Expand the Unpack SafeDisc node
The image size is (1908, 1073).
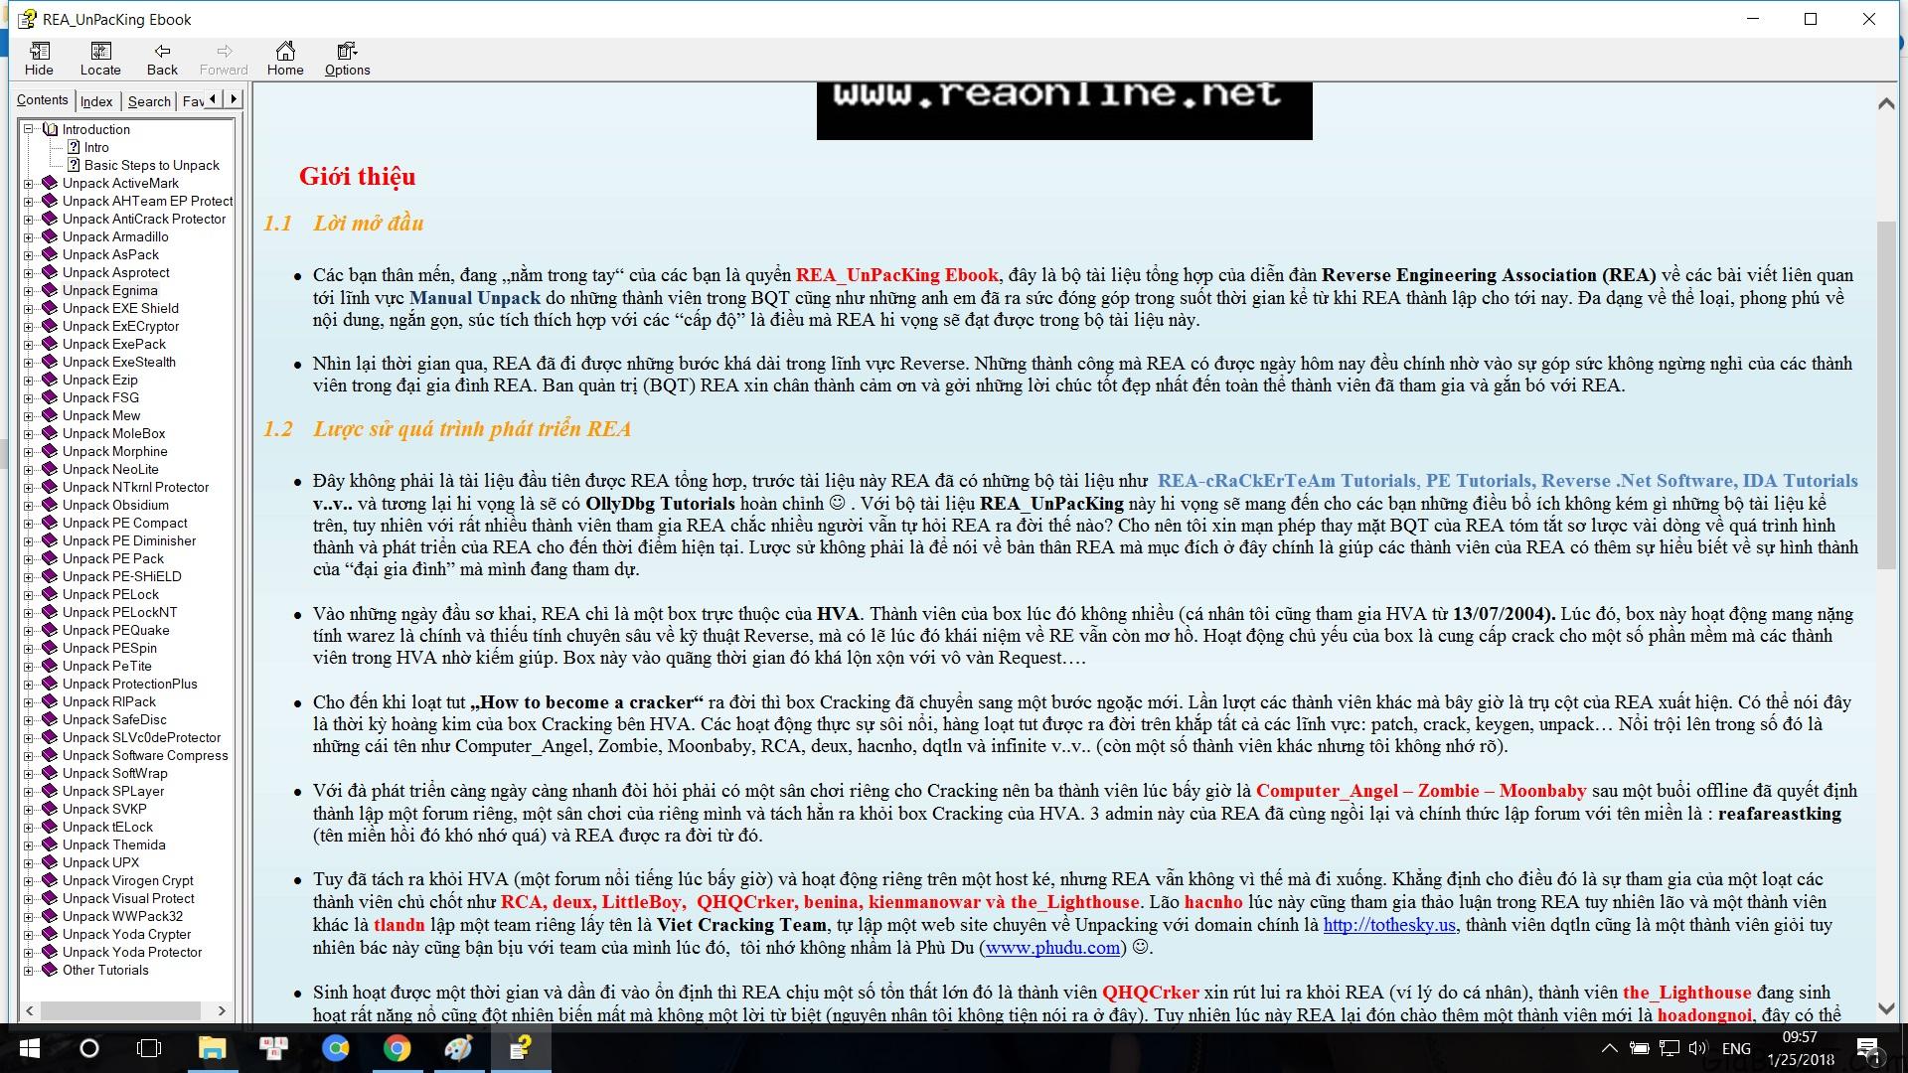(29, 719)
